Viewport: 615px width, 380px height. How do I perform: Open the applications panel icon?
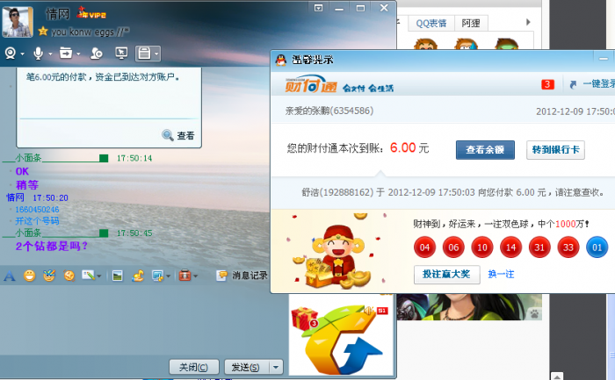144,54
